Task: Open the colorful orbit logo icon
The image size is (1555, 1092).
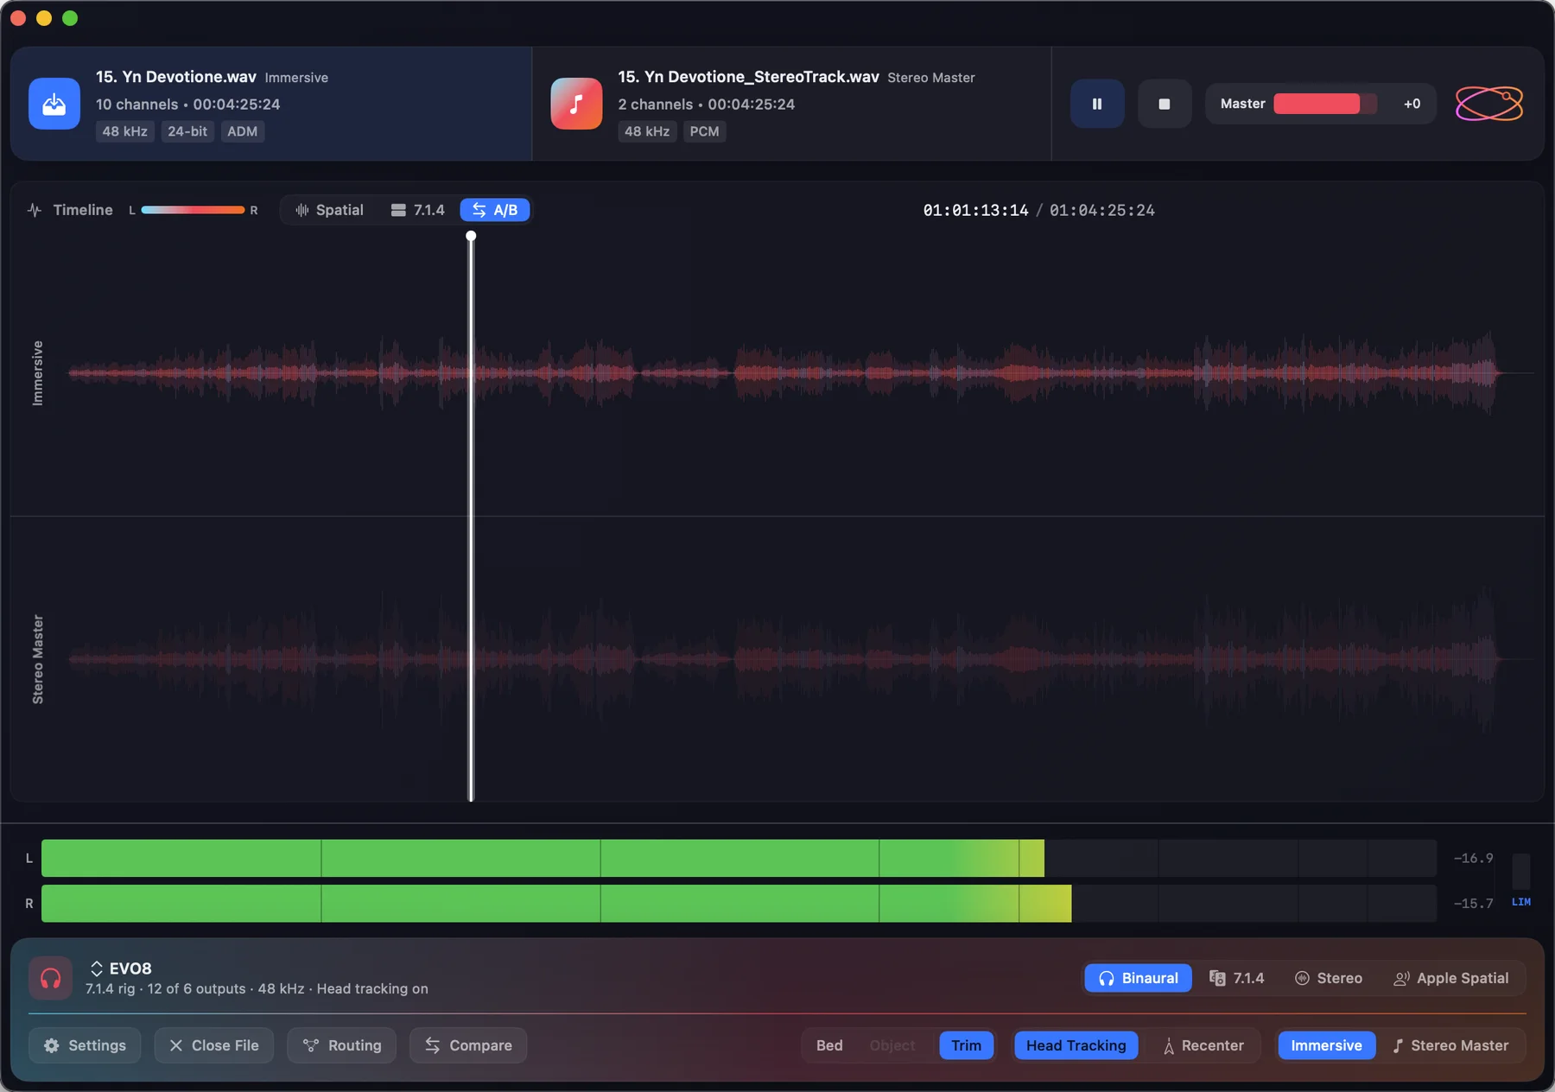Action: tap(1489, 104)
